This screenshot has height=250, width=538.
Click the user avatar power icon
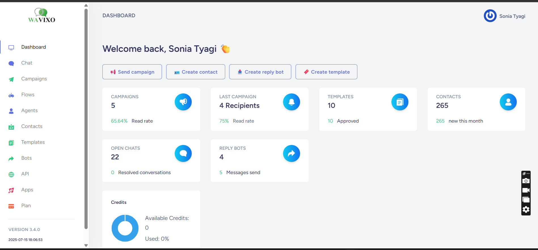pyautogui.click(x=490, y=16)
